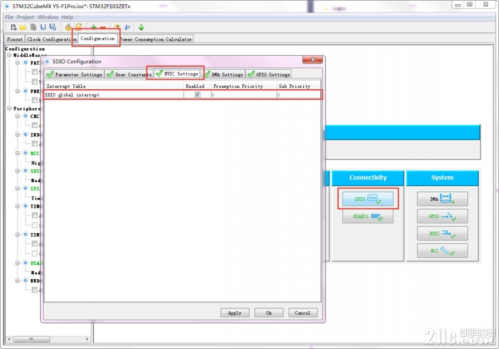The image size is (499, 349).
Task: Open USART1 in the Connectivity panel
Action: pos(368,217)
